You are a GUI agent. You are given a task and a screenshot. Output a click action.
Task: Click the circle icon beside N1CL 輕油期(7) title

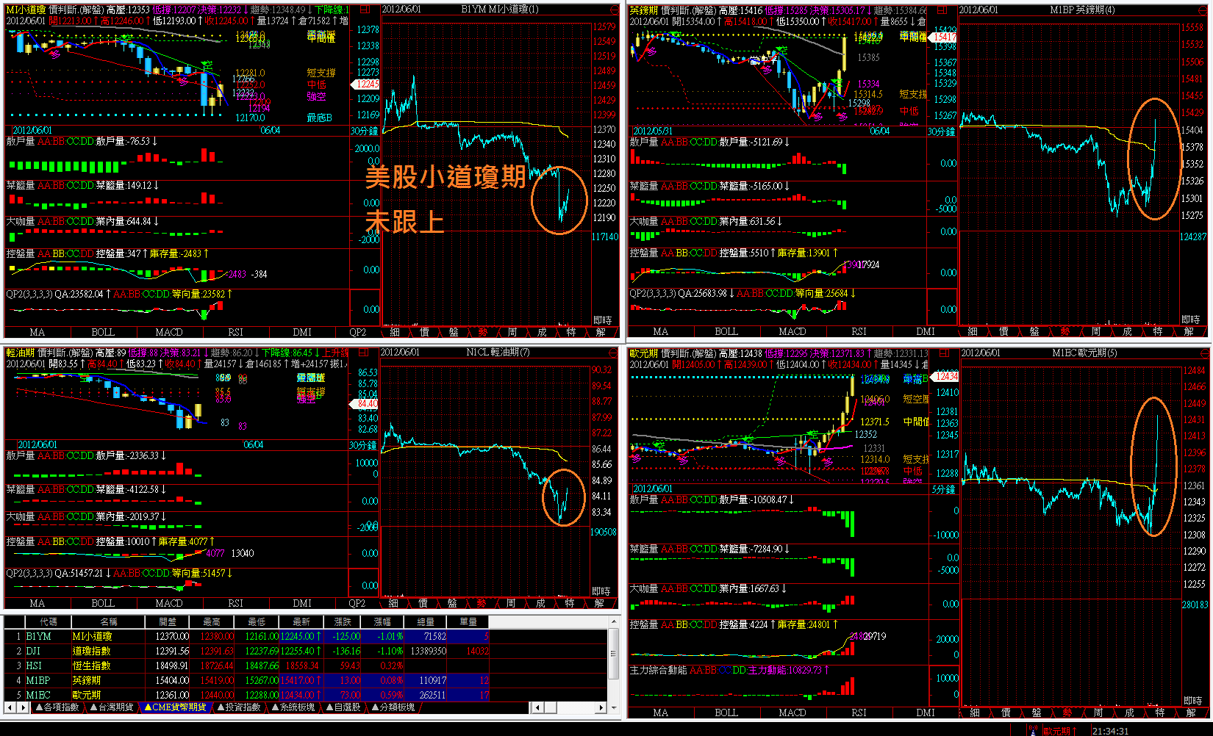[615, 353]
